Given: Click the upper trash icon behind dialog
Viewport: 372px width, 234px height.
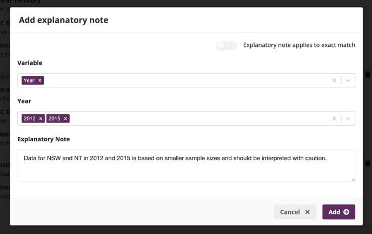Looking at the screenshot, I should pyautogui.click(x=368, y=74).
